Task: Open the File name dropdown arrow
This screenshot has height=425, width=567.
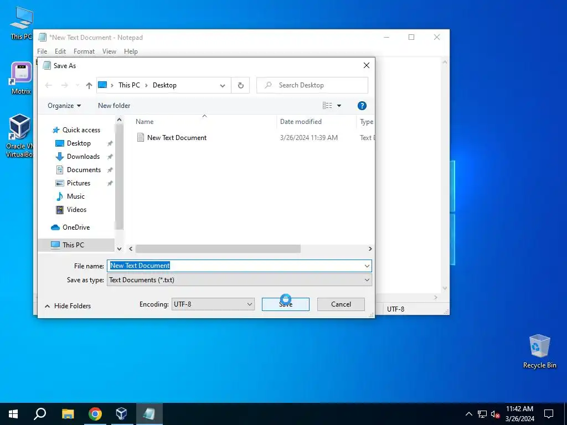Action: (x=367, y=266)
